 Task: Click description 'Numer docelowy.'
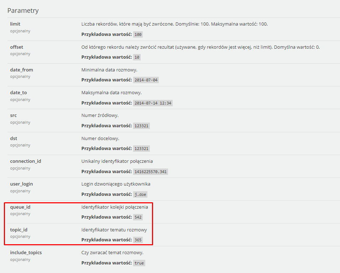coord(100,138)
